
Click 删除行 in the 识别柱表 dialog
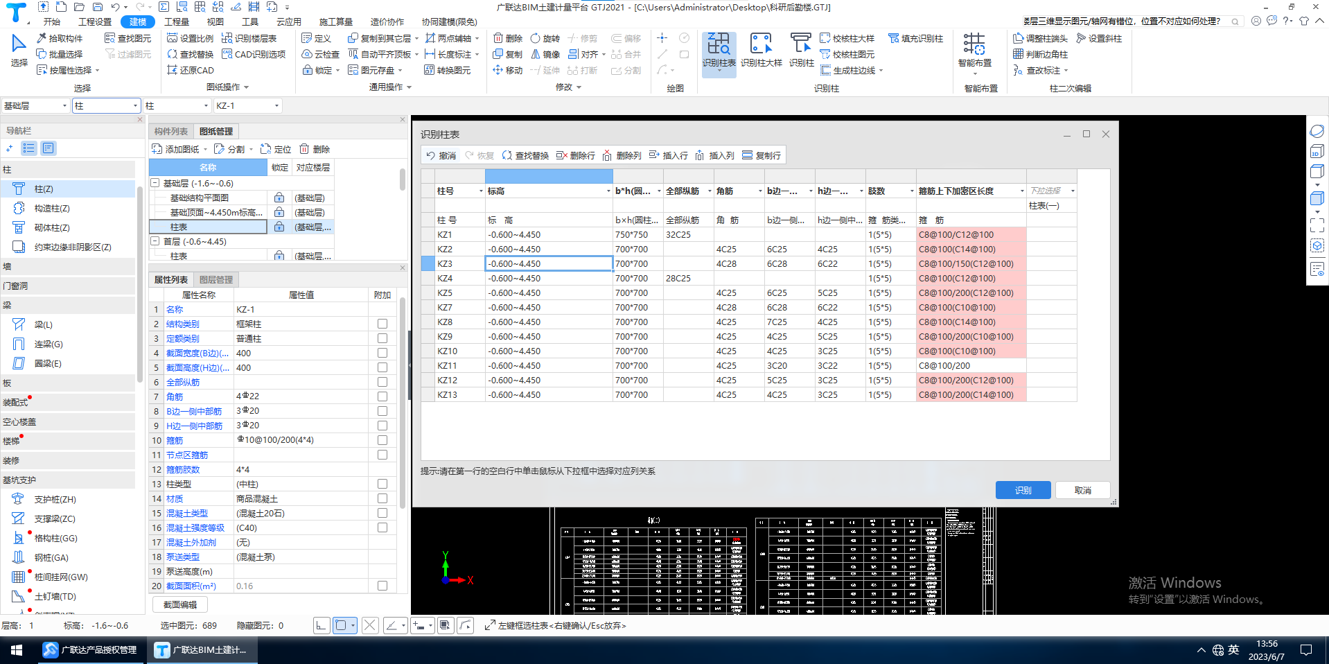(x=575, y=155)
